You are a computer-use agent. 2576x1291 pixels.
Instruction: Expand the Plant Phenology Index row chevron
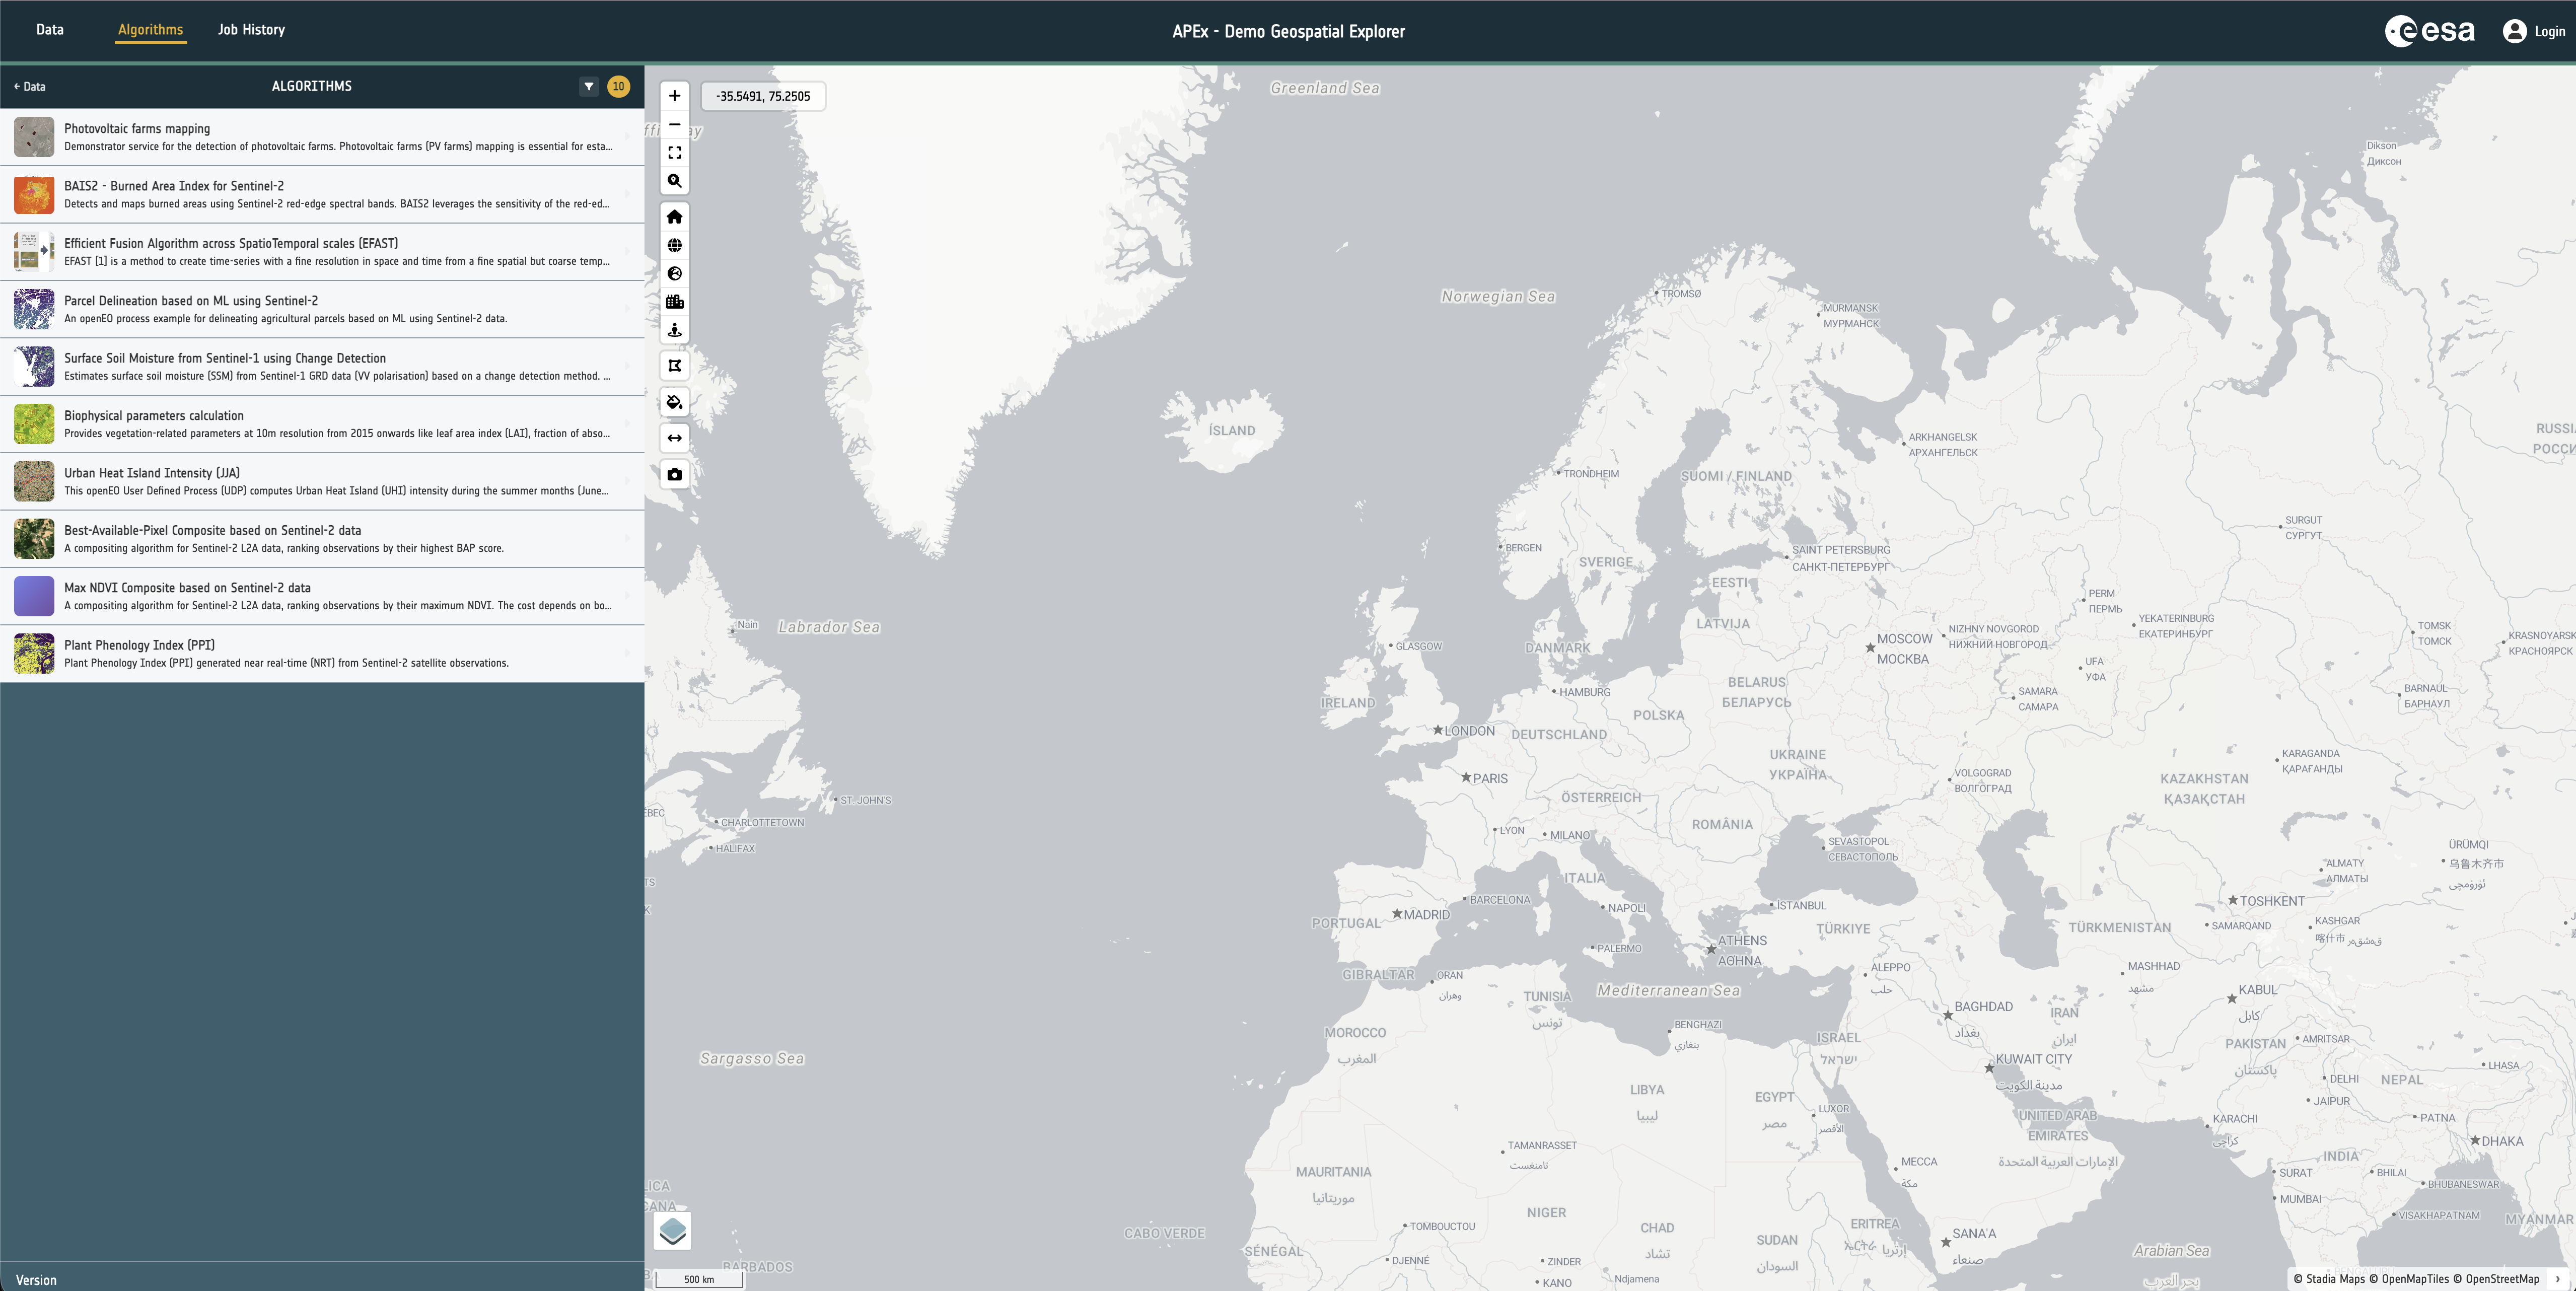627,653
